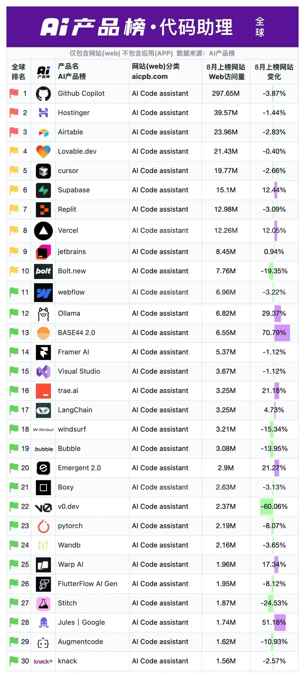Click the windsurf 3.21M visits cell

[x=226, y=429]
